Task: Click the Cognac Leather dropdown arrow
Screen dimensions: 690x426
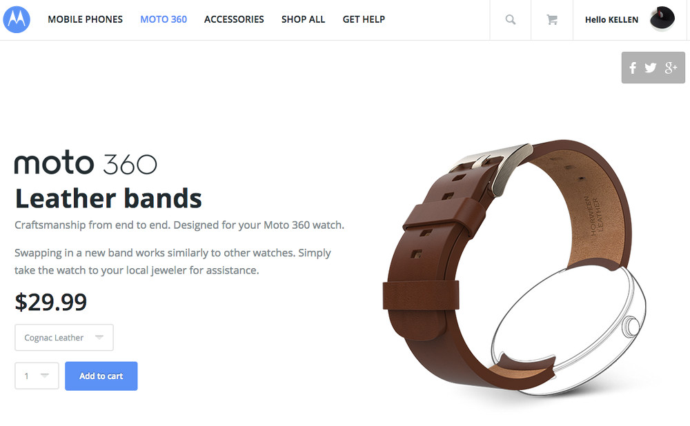Action: (x=99, y=337)
